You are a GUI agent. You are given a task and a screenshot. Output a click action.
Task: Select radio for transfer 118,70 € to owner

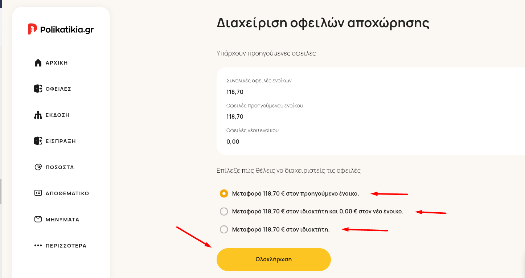pyautogui.click(x=224, y=229)
